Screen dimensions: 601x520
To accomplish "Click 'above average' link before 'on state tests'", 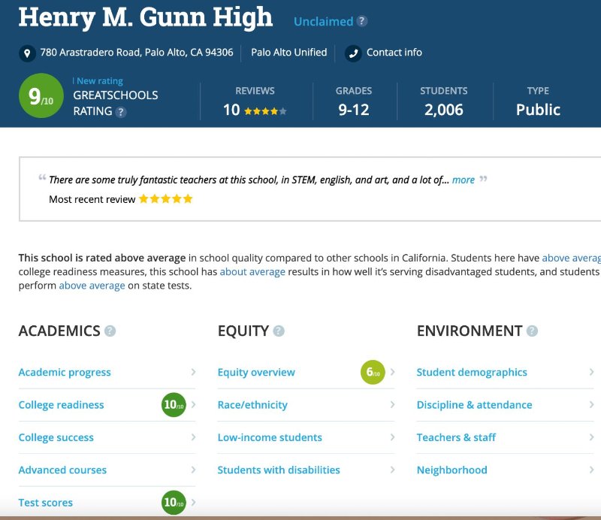I will [92, 286].
